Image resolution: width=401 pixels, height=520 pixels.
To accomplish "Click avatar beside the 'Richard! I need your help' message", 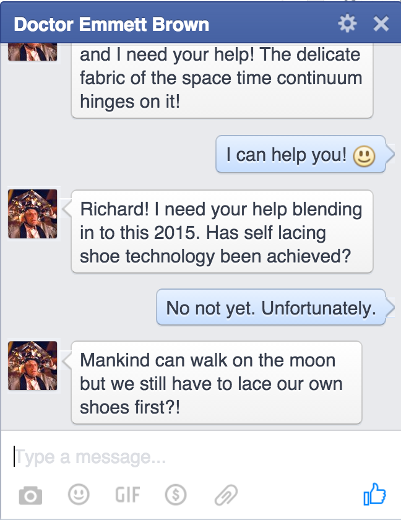I will click(33, 214).
